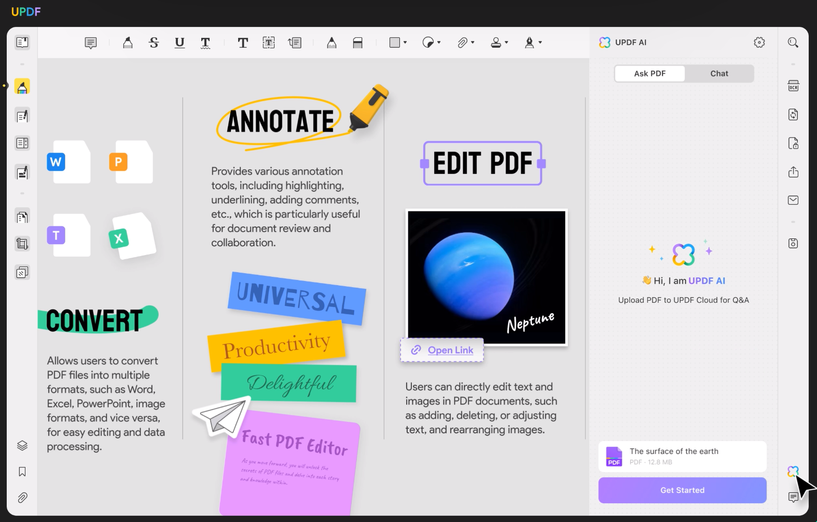The height and width of the screenshot is (522, 817).
Task: Run OCR text recognition
Action: click(x=793, y=86)
